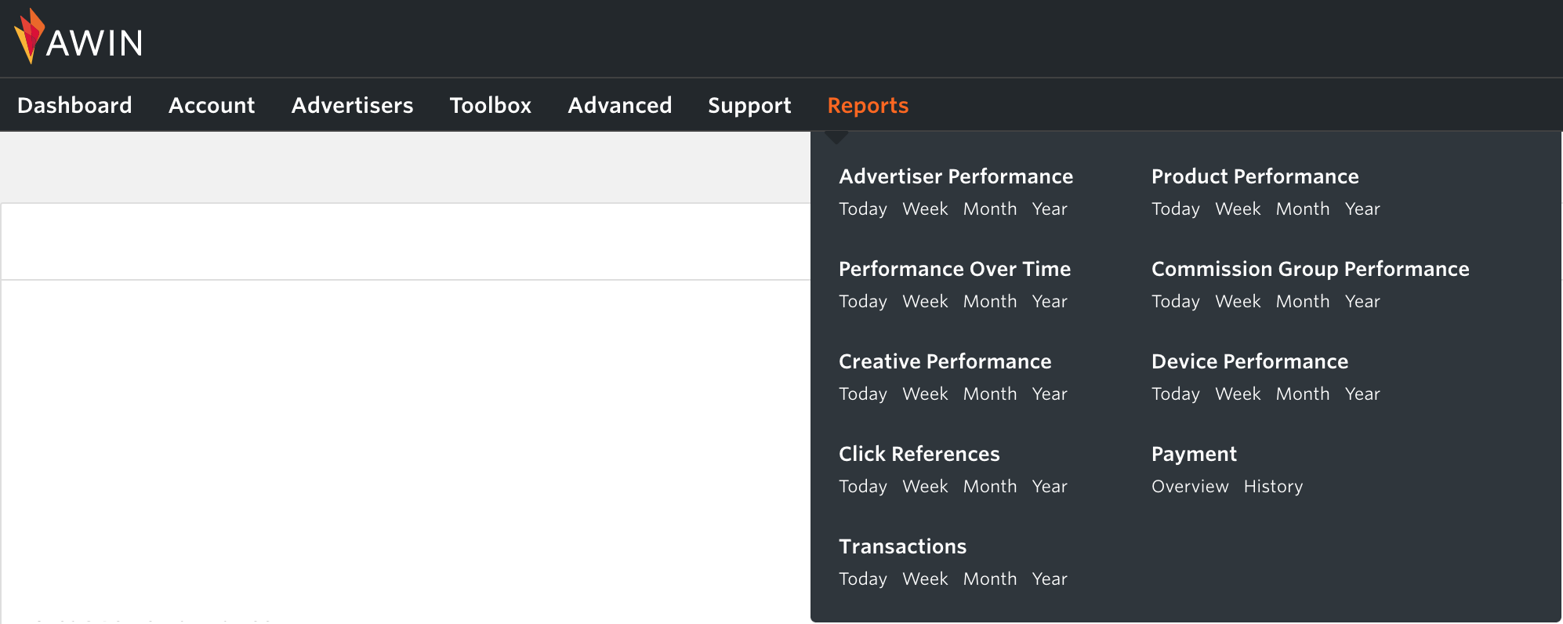View Transactions for Year
Screen dimensions: 1563x624
coord(1050,579)
